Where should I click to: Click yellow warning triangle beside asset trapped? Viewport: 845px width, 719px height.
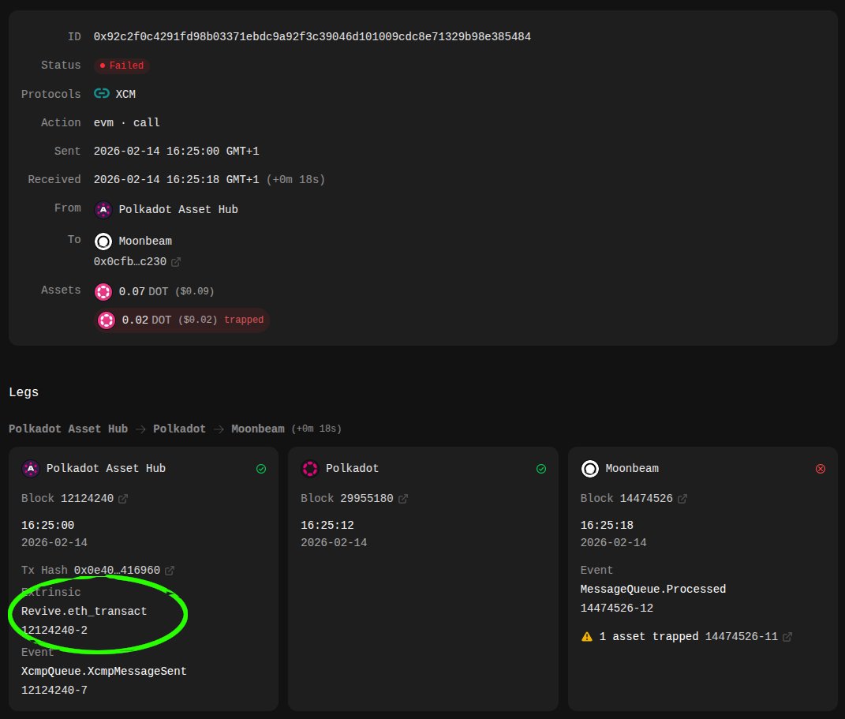pyautogui.click(x=587, y=637)
